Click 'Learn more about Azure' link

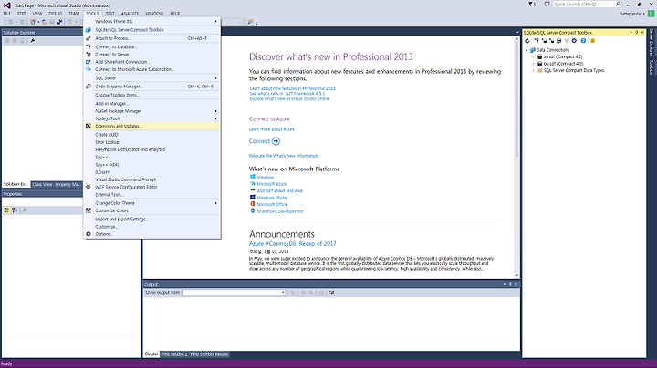coord(272,129)
